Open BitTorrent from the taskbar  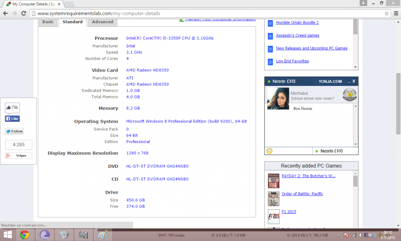pyautogui.click(x=44, y=235)
